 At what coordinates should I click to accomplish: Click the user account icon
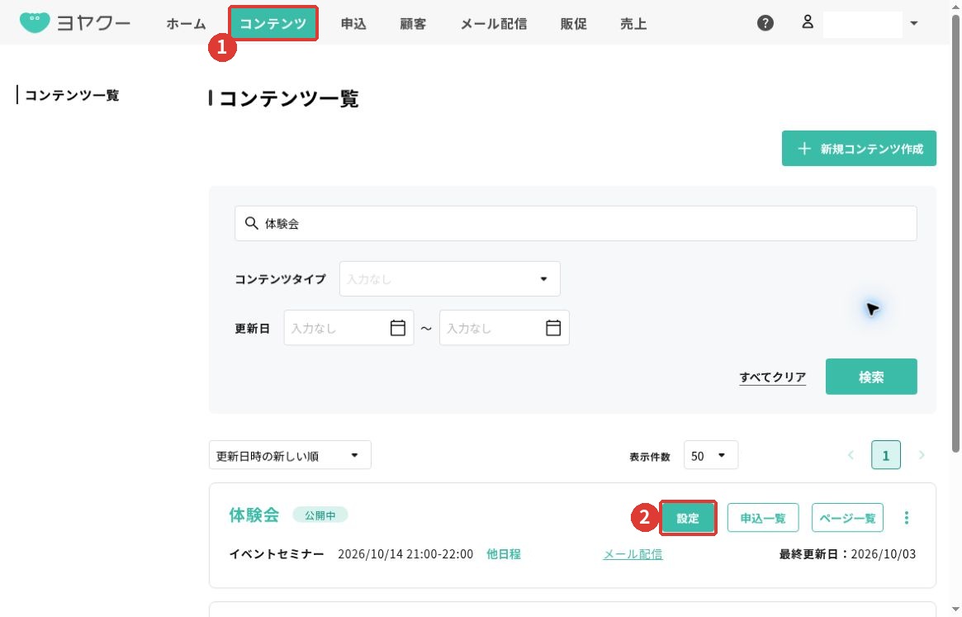(808, 23)
